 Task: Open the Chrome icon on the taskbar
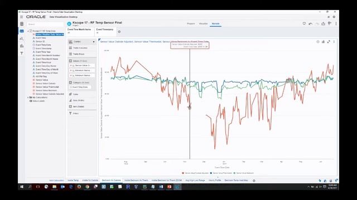click(x=87, y=187)
